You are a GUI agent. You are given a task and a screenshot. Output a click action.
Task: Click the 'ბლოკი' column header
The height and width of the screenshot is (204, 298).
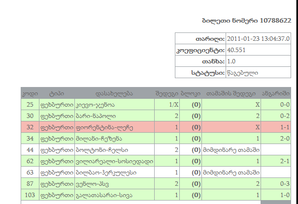pos(191,93)
